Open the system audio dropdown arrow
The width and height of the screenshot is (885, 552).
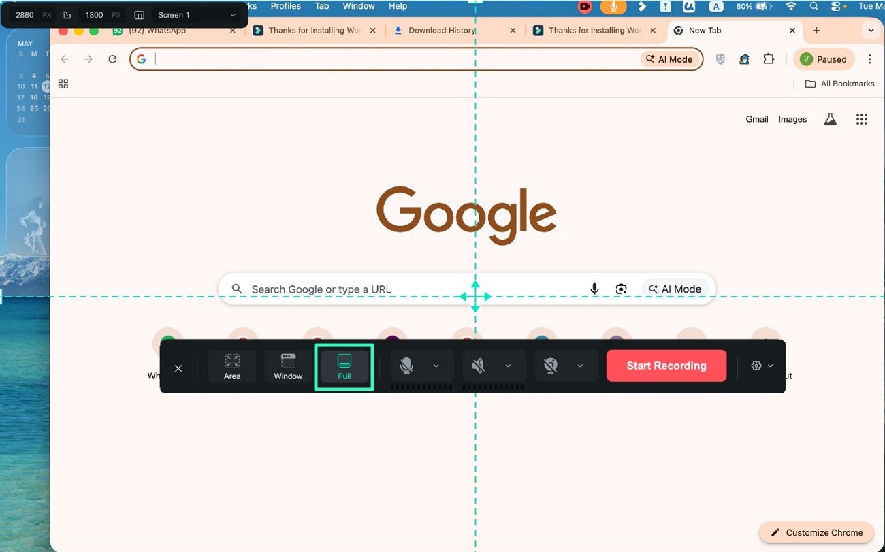[508, 366]
